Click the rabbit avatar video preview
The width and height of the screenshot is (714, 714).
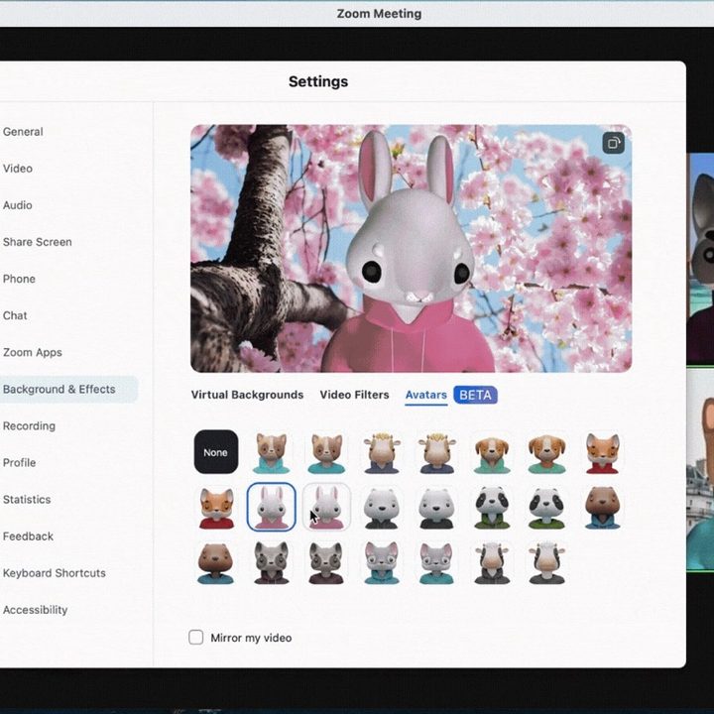[x=411, y=248]
